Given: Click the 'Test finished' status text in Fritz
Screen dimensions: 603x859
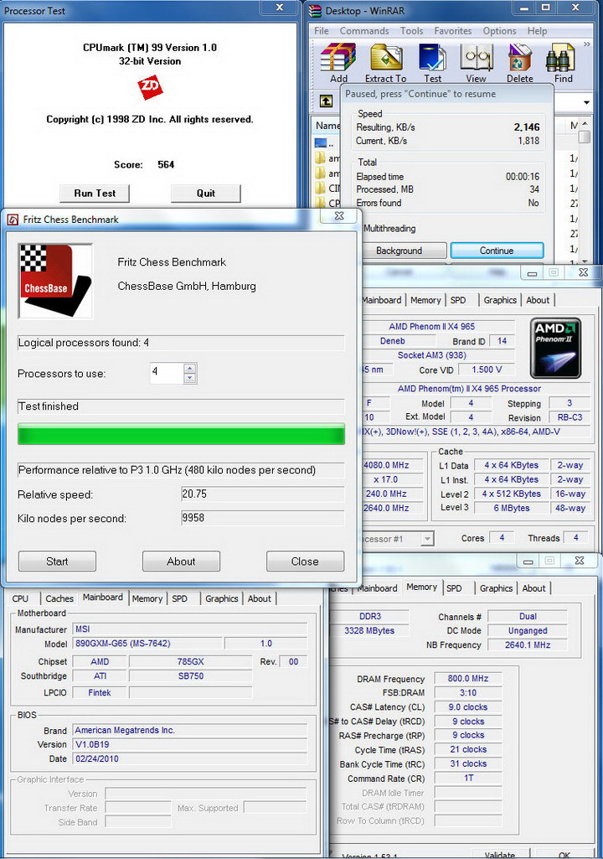Looking at the screenshot, I should point(49,406).
